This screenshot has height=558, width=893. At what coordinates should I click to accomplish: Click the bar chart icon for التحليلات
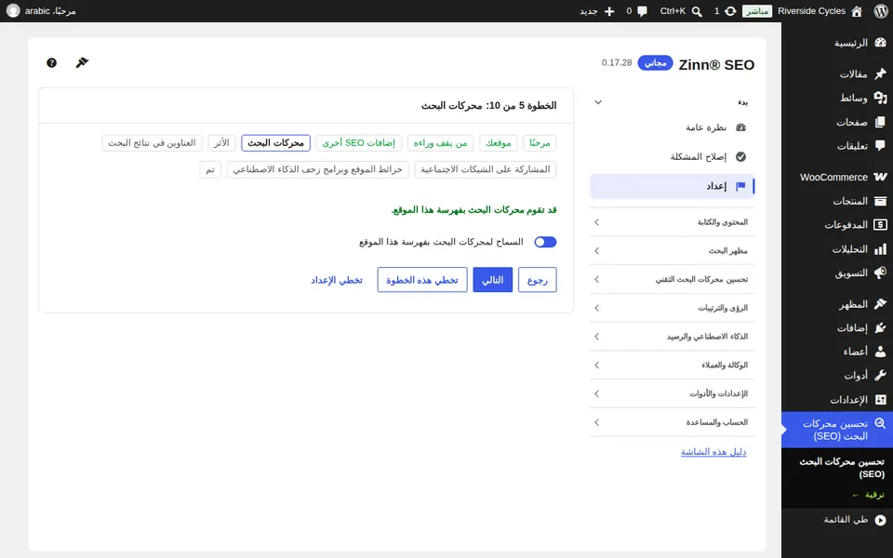(x=881, y=249)
